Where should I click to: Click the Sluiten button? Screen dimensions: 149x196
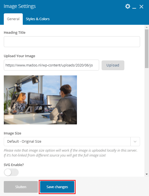tap(21, 187)
